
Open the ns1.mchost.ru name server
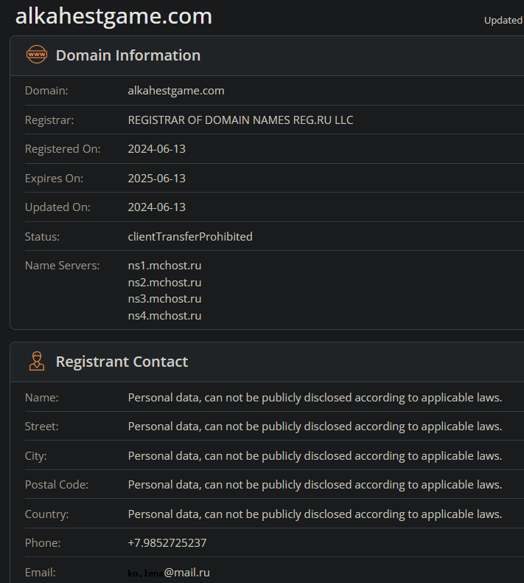tap(164, 266)
